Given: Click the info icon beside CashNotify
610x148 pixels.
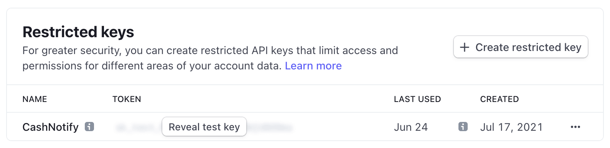Looking at the screenshot, I should [x=89, y=127].
